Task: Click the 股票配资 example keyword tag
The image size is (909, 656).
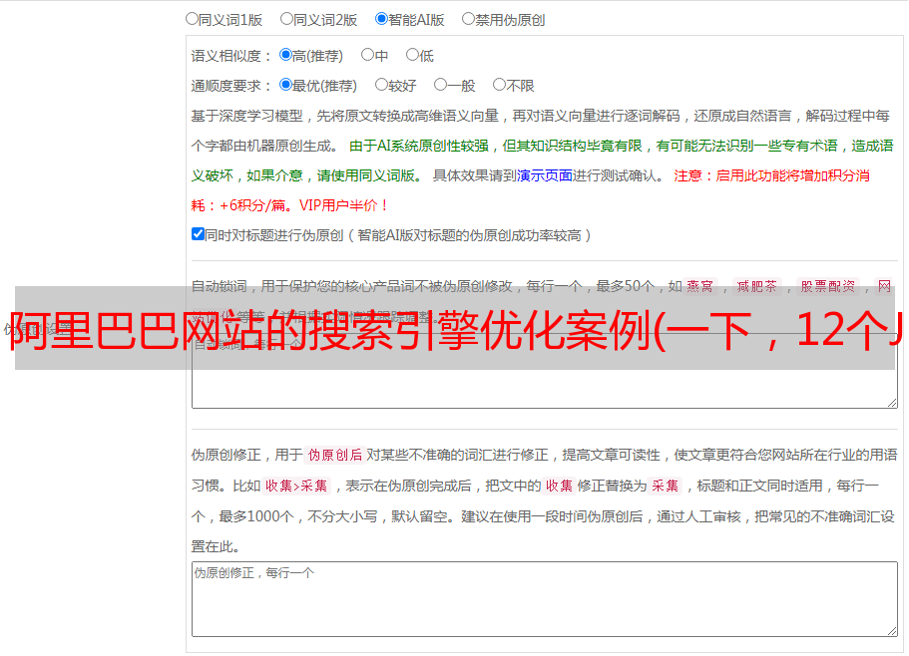Action: click(x=828, y=286)
